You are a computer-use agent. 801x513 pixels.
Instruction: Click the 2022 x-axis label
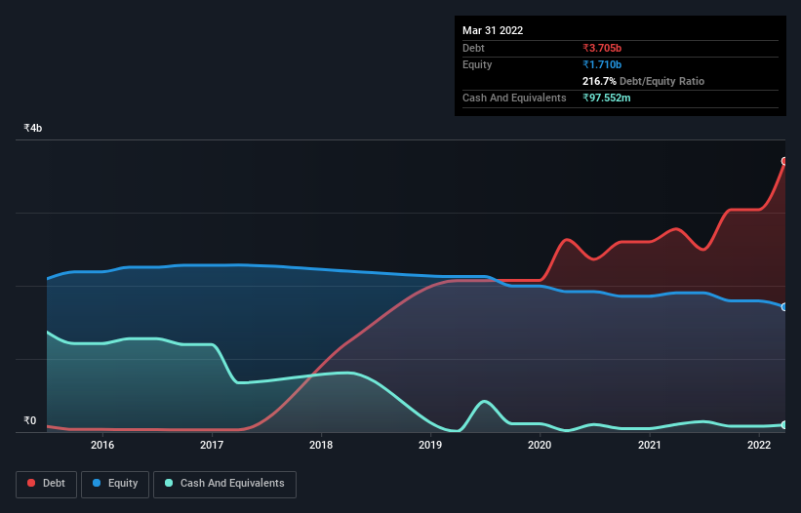(x=759, y=445)
